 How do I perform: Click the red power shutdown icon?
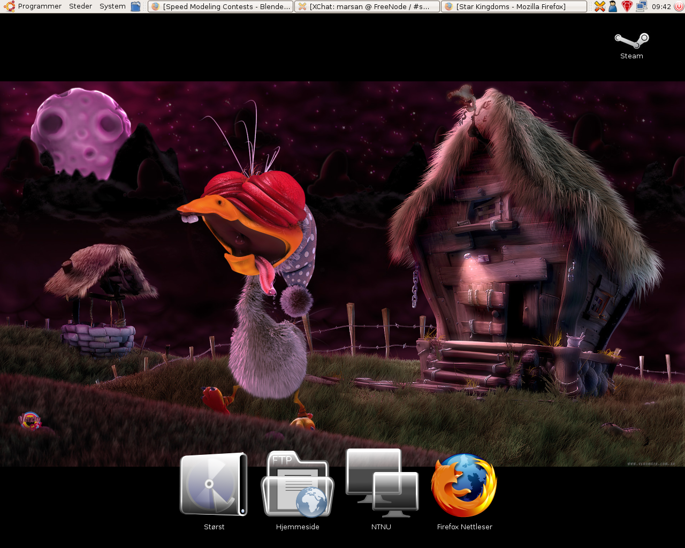coord(679,6)
